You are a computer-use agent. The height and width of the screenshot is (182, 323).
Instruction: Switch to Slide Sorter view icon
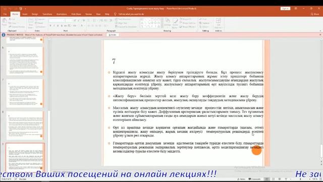click(x=274, y=179)
